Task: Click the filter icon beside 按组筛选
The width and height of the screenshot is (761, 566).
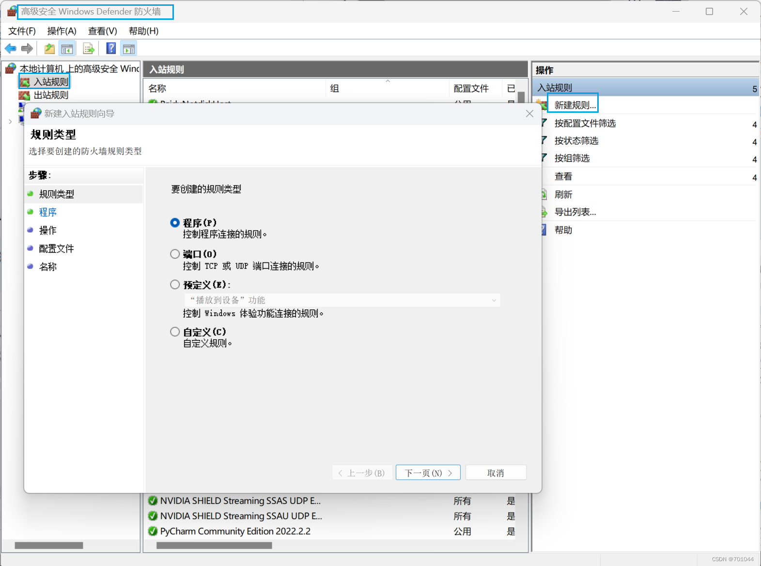Action: pyautogui.click(x=544, y=158)
